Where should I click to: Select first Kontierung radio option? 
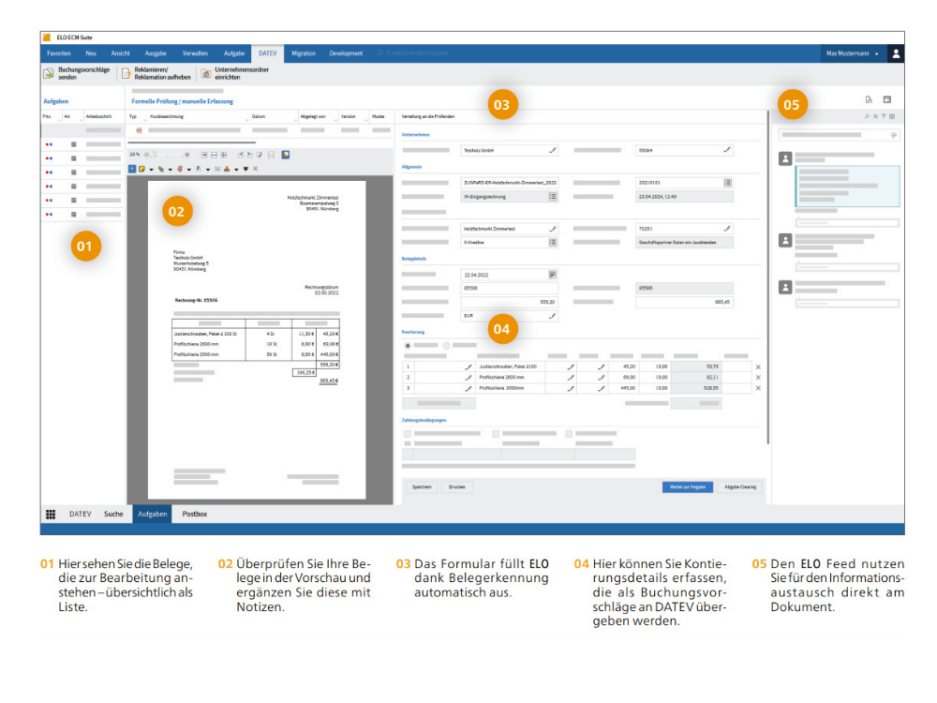pos(408,346)
